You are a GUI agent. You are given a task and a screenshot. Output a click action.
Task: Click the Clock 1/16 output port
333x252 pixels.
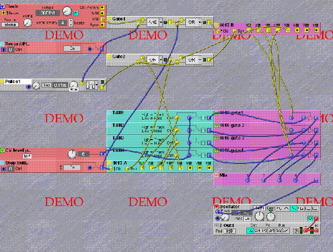102,19
